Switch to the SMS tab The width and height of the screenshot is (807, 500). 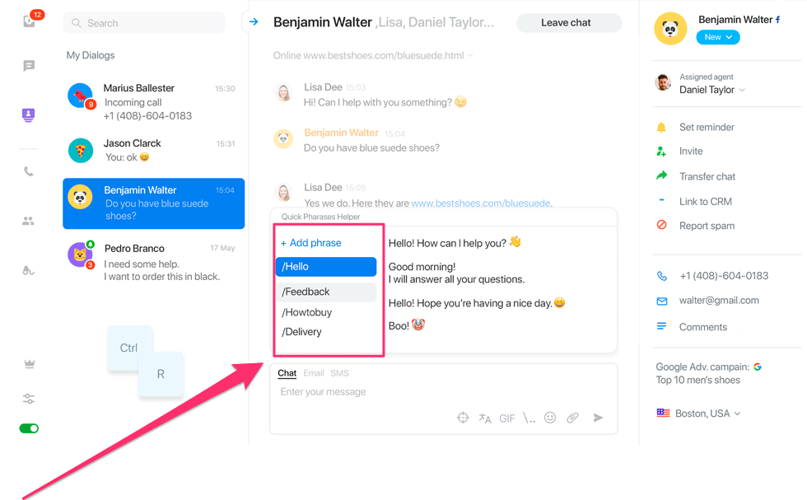pyautogui.click(x=339, y=373)
